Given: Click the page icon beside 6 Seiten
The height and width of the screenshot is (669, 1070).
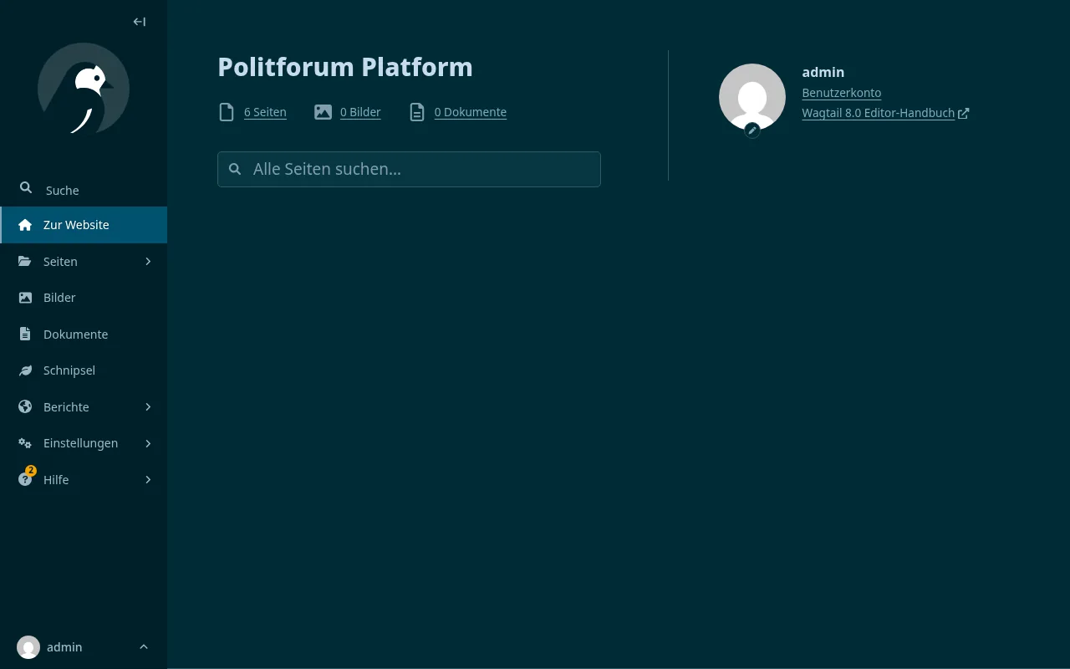Looking at the screenshot, I should coord(227,112).
